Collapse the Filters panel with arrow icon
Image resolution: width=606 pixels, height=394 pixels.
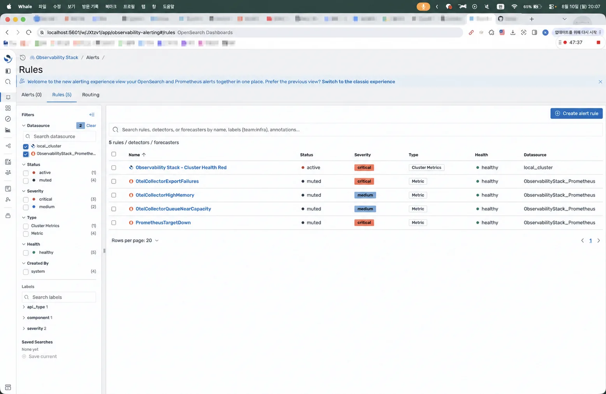pyautogui.click(x=92, y=115)
